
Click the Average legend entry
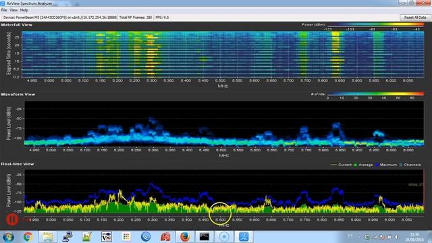(x=363, y=165)
